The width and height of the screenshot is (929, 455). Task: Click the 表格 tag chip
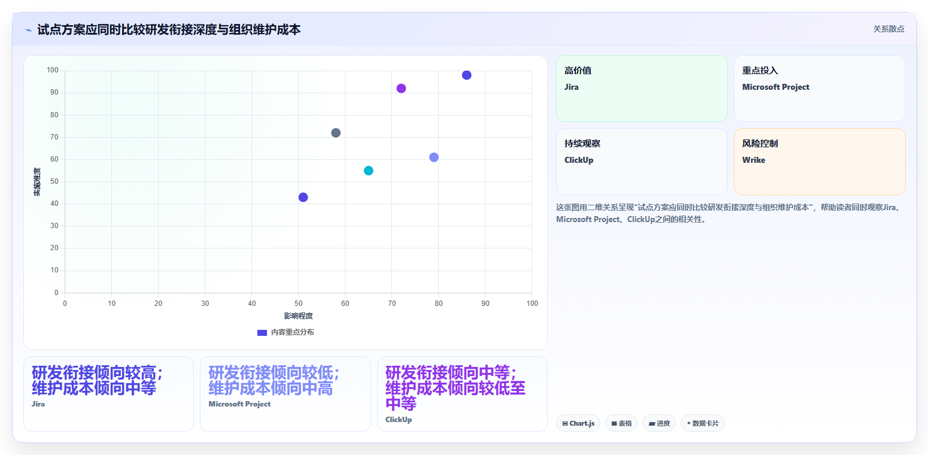click(621, 423)
